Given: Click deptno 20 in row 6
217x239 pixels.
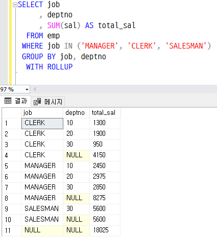Looking at the screenshot, I should click(x=76, y=177).
